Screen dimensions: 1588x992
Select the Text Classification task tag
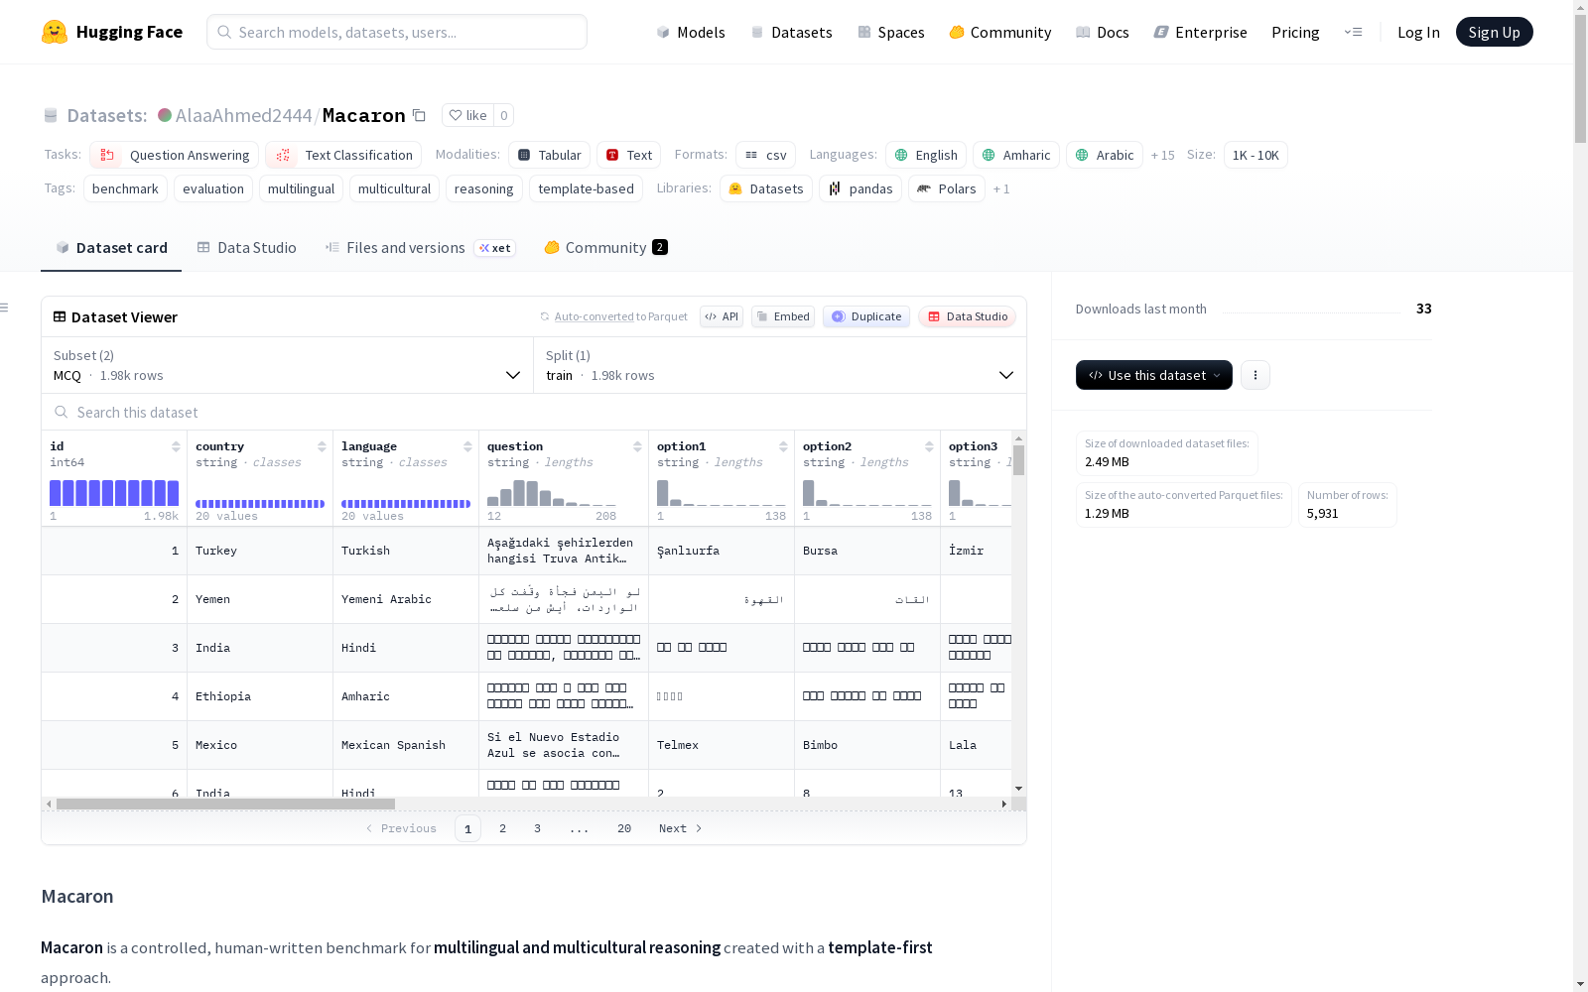pyautogui.click(x=343, y=155)
